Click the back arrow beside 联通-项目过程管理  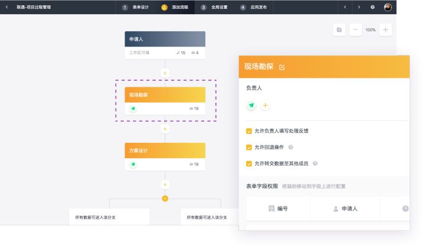[x=8, y=7]
